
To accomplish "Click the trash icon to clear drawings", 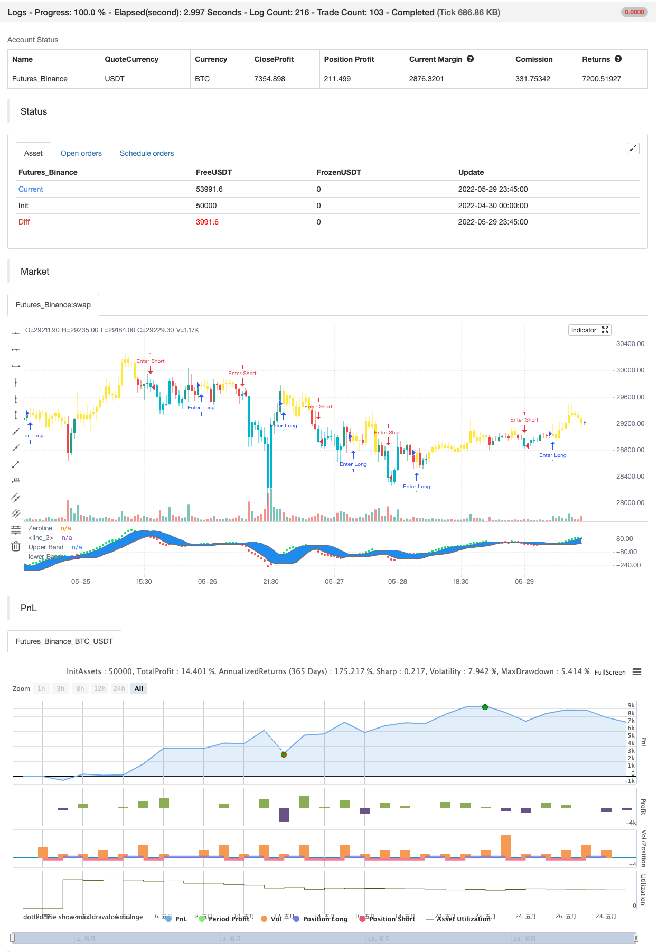I will 16,546.
